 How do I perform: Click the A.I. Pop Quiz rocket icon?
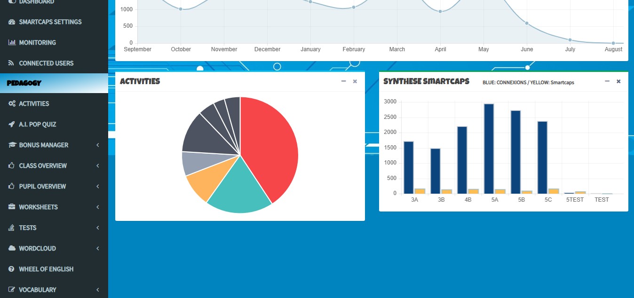tap(12, 125)
